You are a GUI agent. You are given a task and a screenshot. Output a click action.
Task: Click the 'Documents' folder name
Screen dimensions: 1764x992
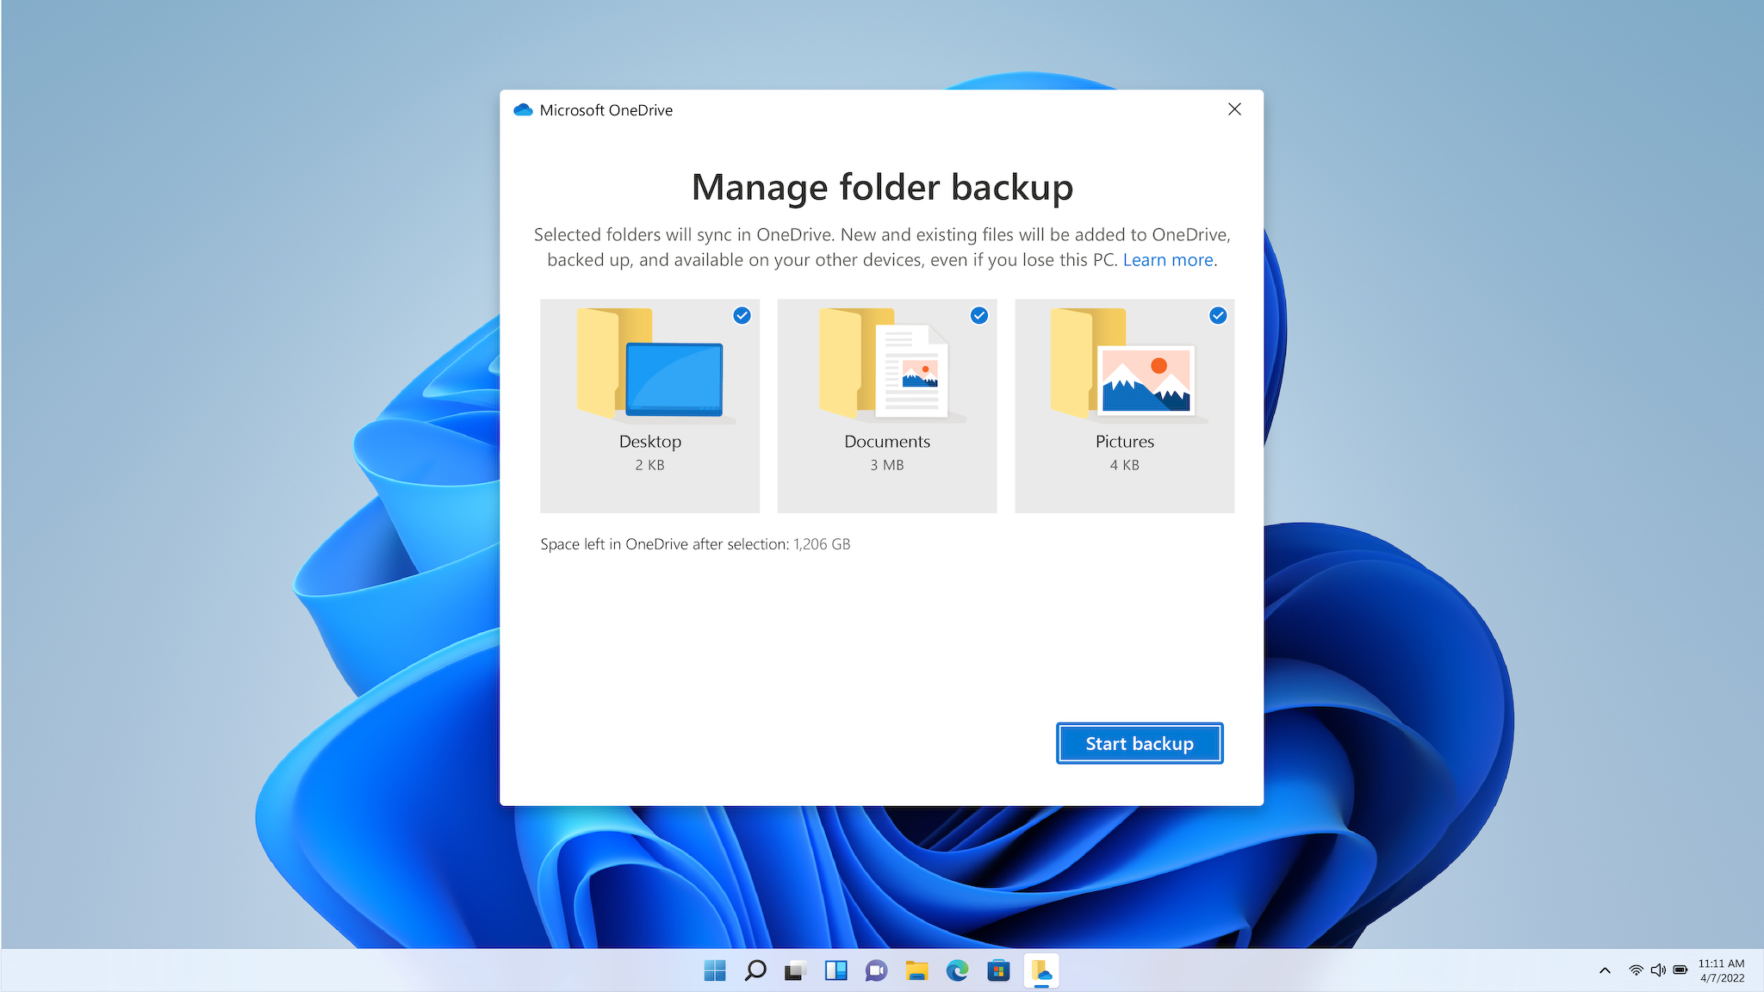tap(887, 442)
